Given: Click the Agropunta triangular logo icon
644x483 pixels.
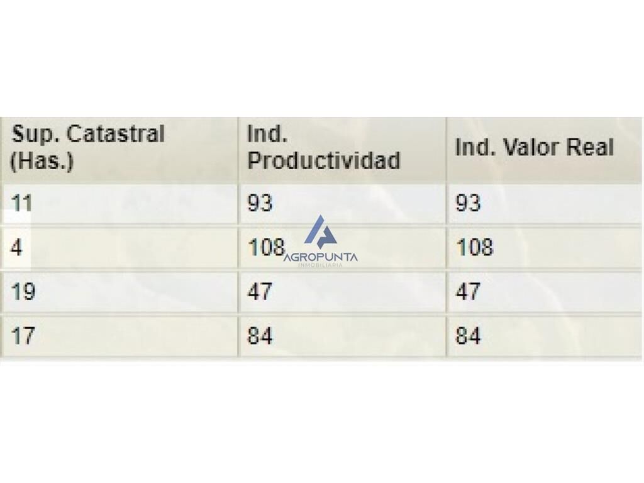Looking at the screenshot, I should tap(320, 232).
